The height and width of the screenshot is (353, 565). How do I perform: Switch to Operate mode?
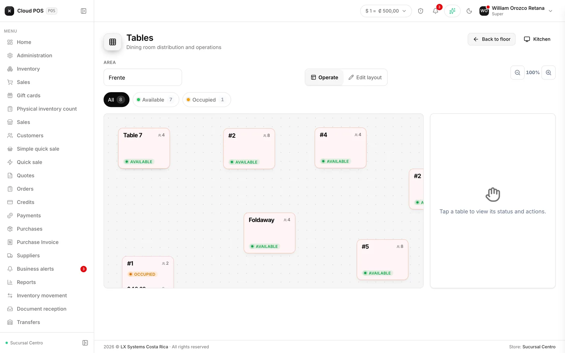(325, 77)
